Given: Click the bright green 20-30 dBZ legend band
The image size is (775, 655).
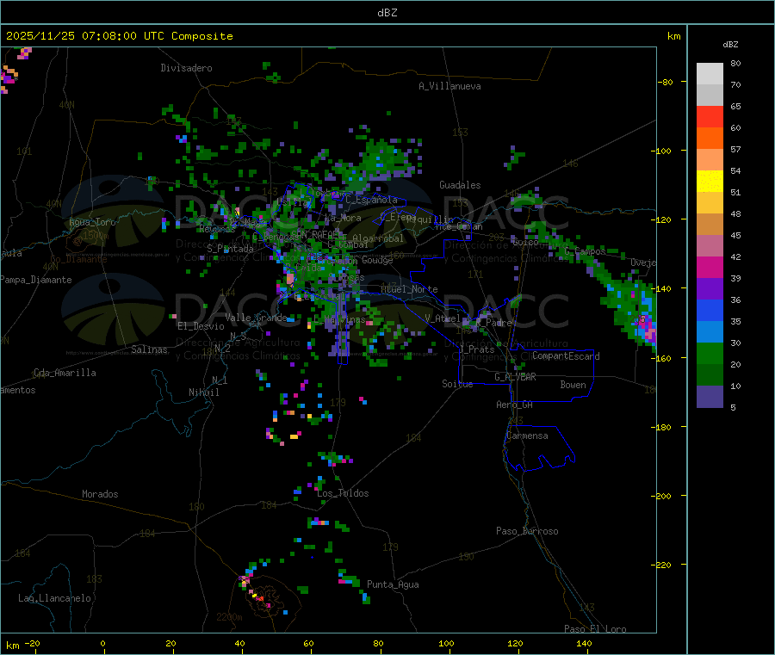Looking at the screenshot, I should (x=710, y=353).
